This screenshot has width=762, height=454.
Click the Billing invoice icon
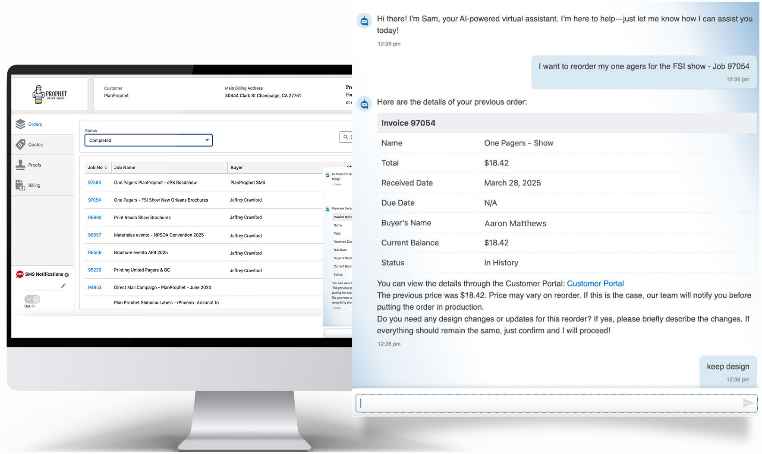tap(21, 185)
